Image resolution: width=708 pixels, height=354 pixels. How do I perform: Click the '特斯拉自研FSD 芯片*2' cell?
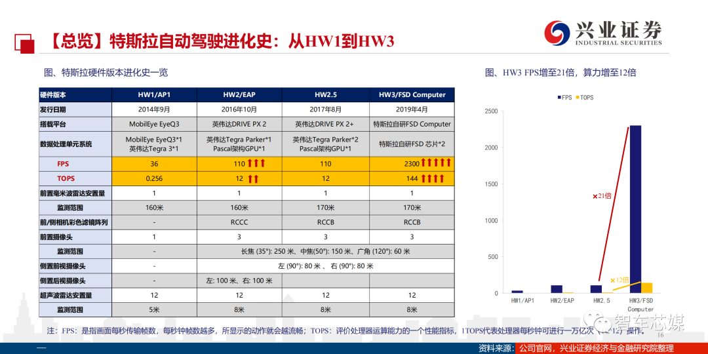(412, 144)
